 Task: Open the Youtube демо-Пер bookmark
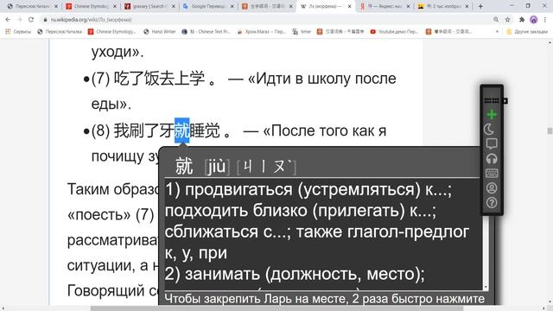394,31
